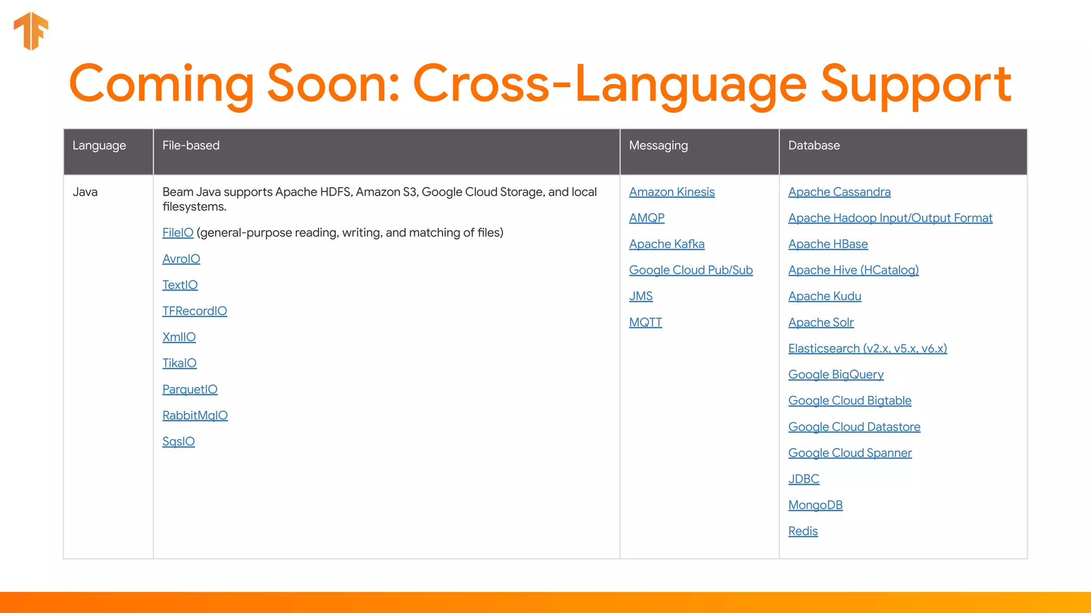Follow the JMS link

pyautogui.click(x=641, y=296)
